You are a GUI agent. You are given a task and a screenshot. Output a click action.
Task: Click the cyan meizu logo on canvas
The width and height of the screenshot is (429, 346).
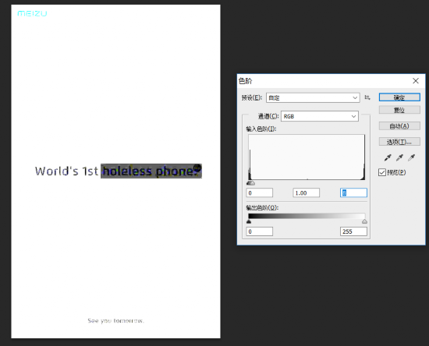32,13
